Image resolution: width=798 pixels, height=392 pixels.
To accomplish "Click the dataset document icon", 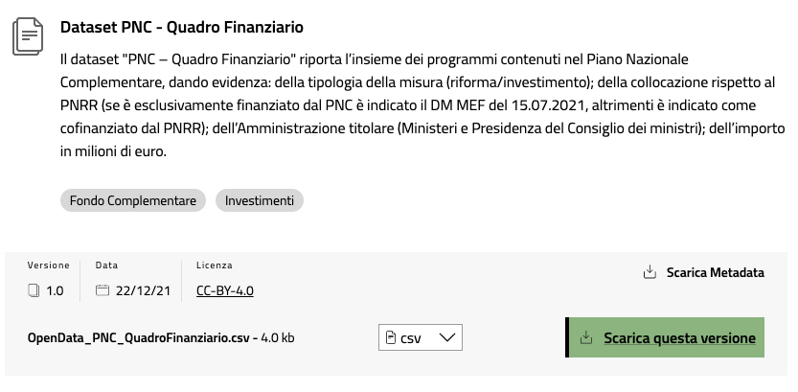I will pyautogui.click(x=28, y=36).
